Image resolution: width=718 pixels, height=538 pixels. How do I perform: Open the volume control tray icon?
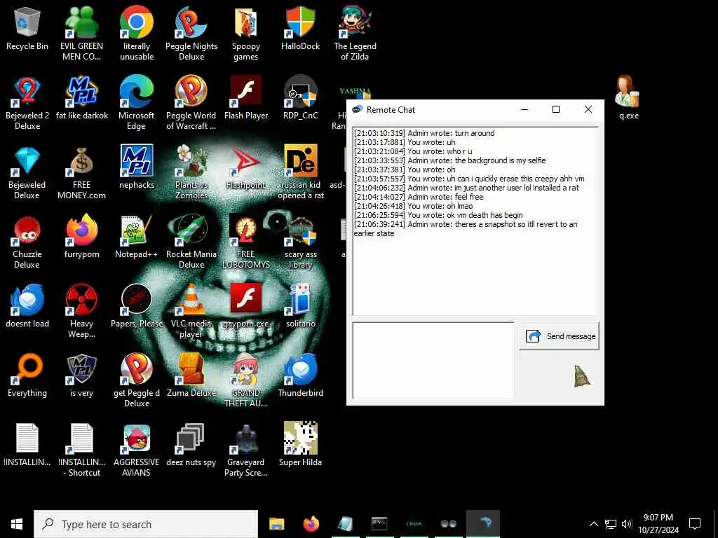(627, 524)
